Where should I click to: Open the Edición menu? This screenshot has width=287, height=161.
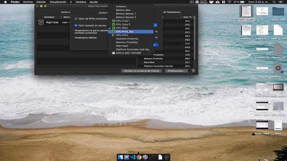[x=41, y=2]
